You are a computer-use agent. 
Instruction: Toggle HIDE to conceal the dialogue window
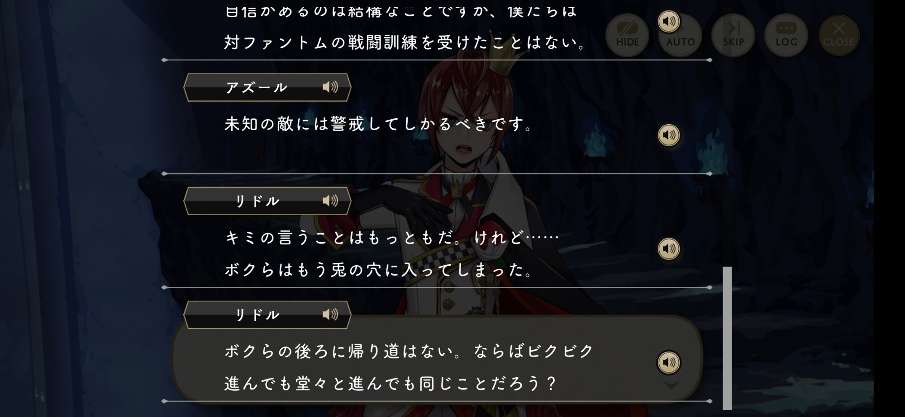(x=627, y=35)
